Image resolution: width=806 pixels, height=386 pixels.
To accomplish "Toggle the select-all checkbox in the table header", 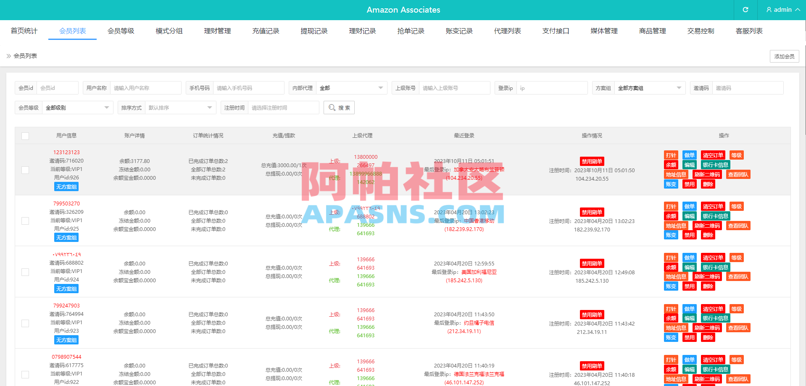I will pyautogui.click(x=25, y=136).
